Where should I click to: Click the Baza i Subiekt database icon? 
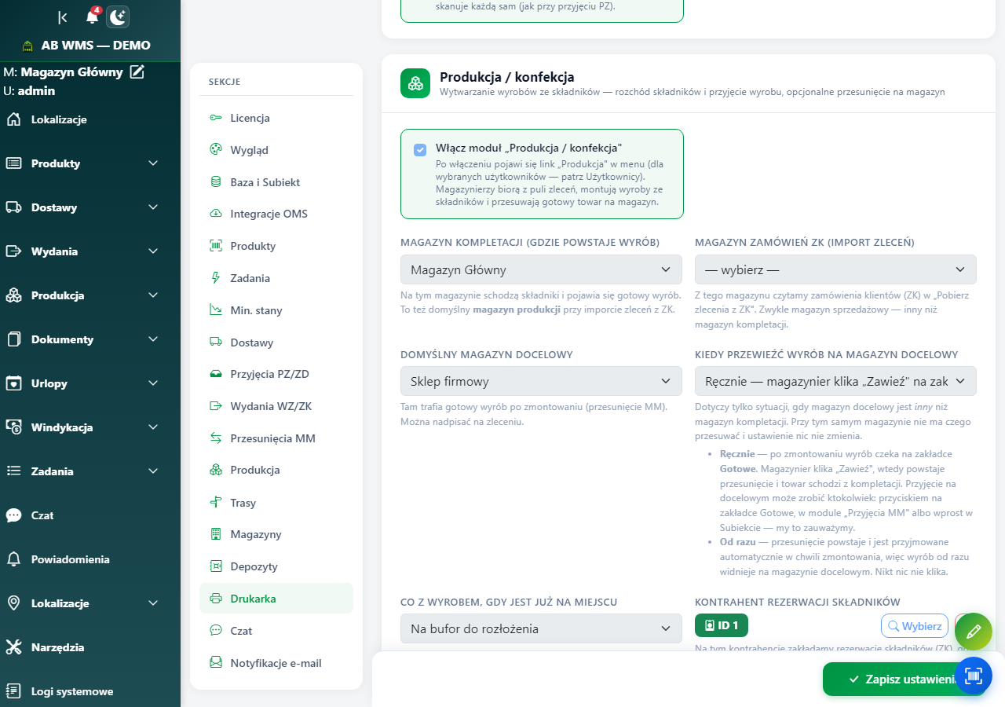coord(216,182)
